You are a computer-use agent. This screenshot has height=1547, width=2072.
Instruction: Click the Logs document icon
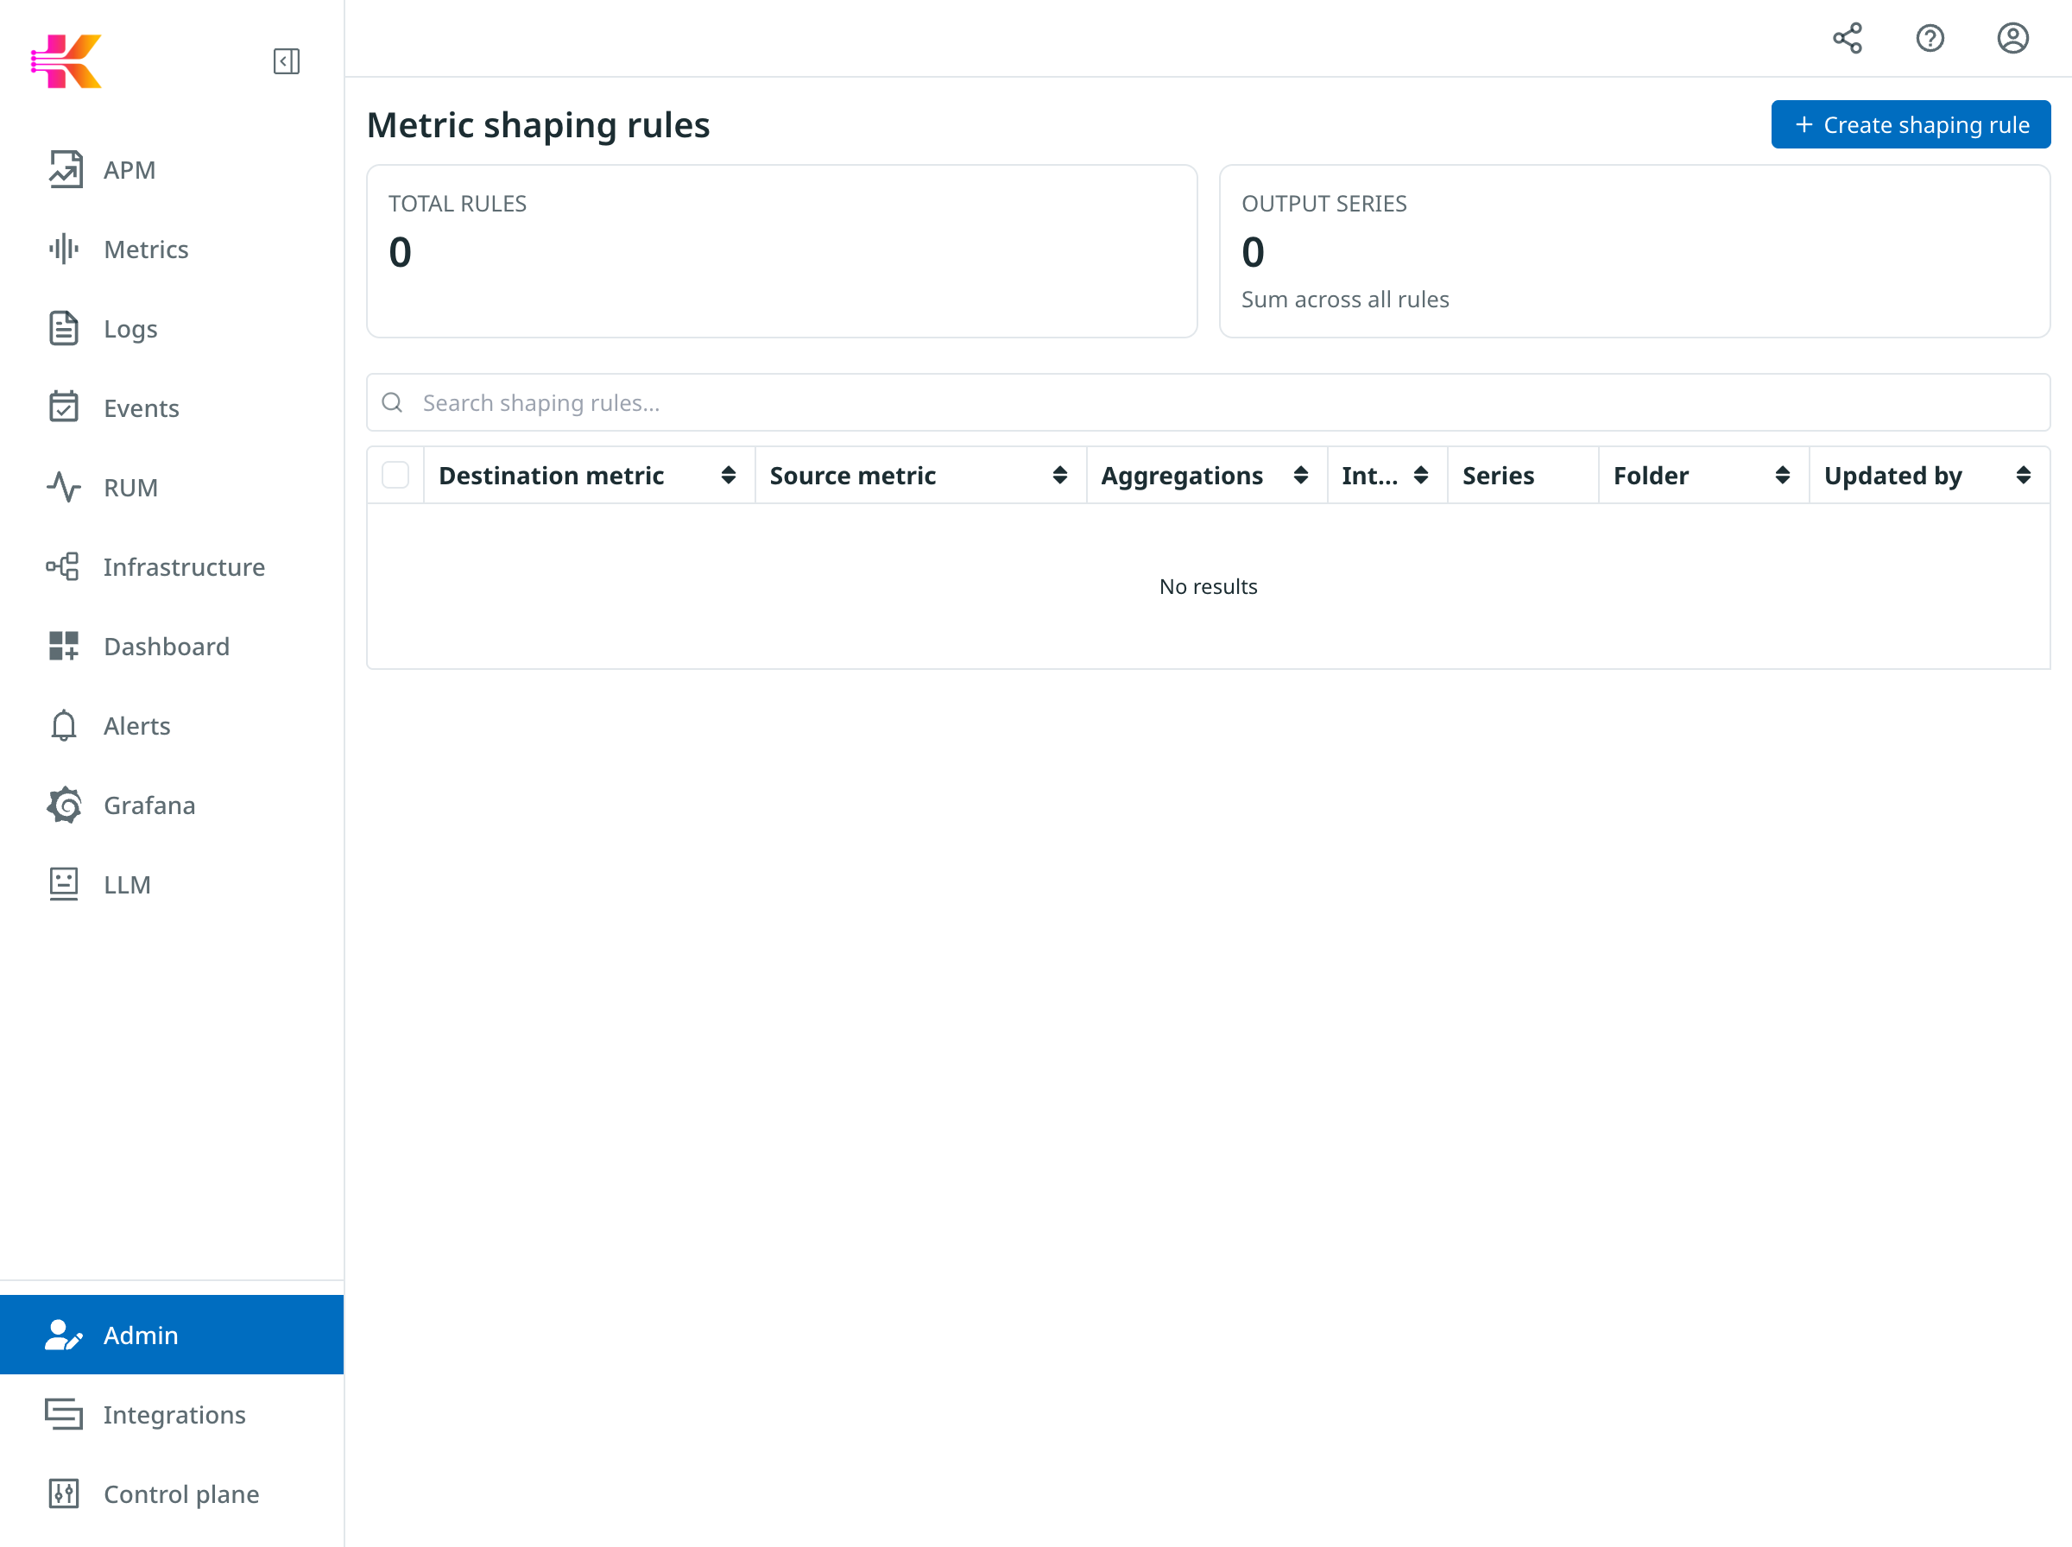click(x=64, y=329)
